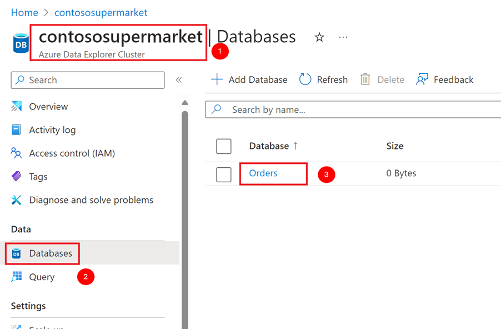Click the sidebar vertical scrollbar thumb

184,219
